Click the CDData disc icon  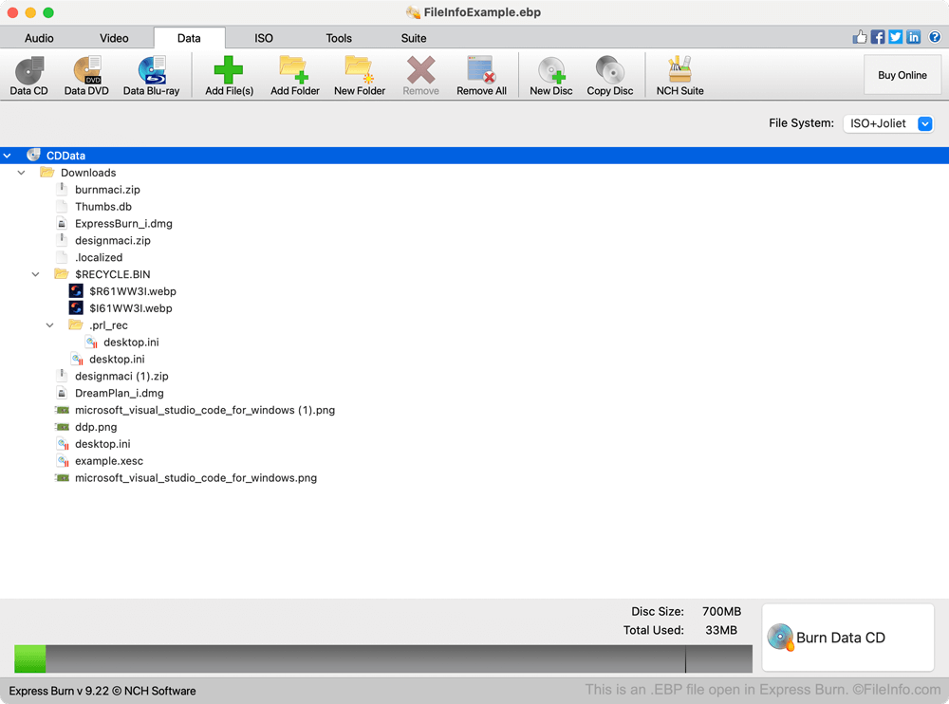(x=33, y=155)
